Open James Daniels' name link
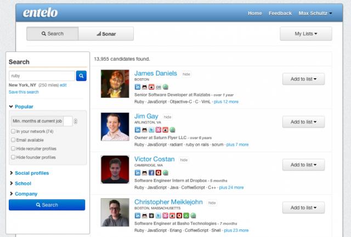 [x=156, y=73]
